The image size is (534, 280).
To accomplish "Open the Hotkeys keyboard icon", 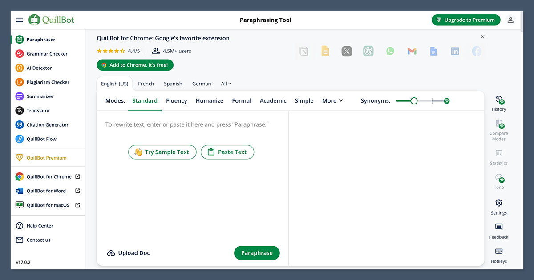I will click(499, 255).
